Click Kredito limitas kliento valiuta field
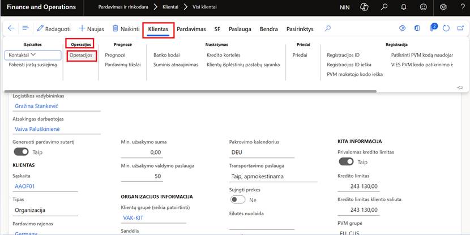Screen dimensions: 470x235 358,210
